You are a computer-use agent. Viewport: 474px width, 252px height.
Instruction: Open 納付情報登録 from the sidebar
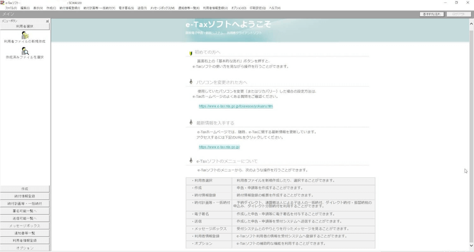(25, 196)
